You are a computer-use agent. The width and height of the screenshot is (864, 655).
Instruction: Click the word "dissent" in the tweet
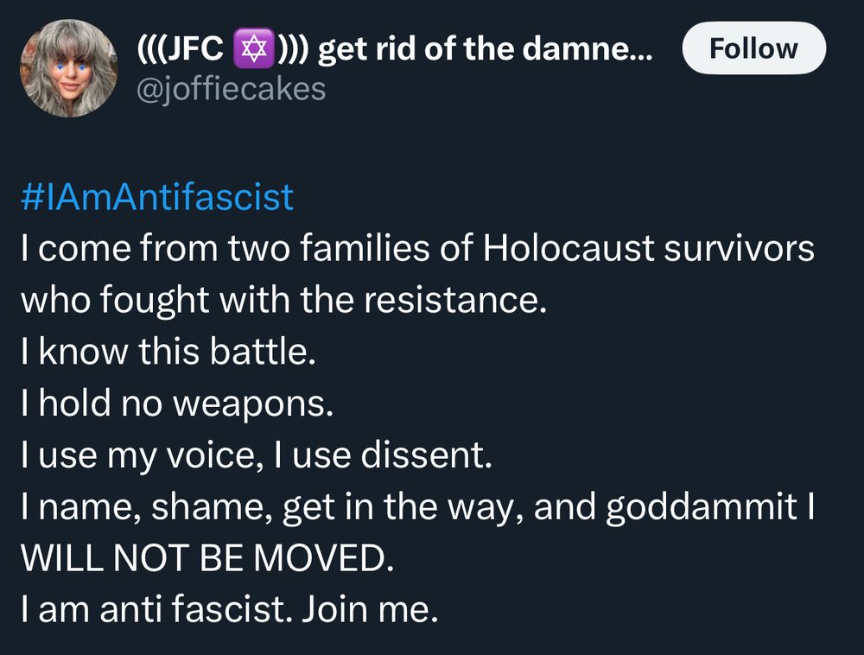pyautogui.click(x=428, y=457)
